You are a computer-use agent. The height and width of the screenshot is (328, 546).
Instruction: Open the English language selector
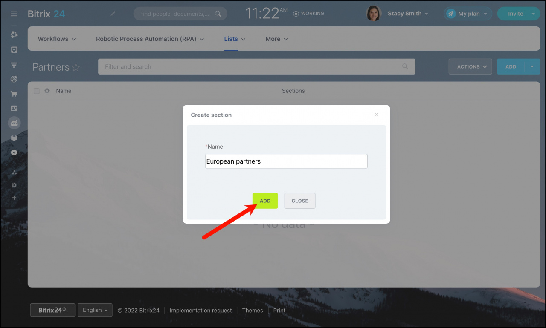click(95, 310)
